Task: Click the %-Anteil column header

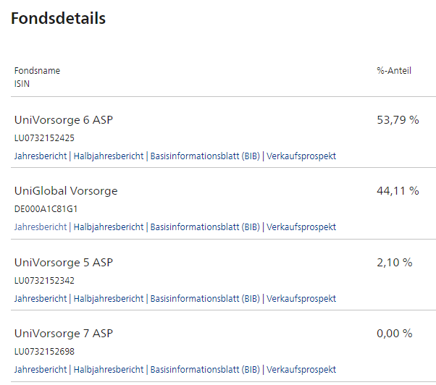Action: point(394,70)
